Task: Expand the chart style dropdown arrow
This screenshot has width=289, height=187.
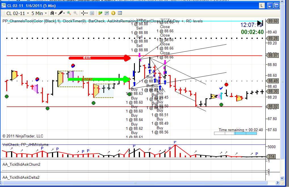Action: (x=55, y=13)
